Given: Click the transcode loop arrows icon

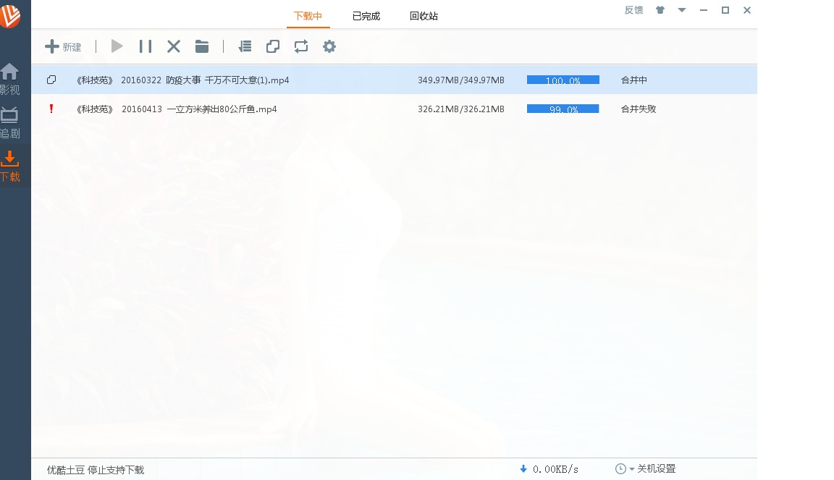Looking at the screenshot, I should (301, 46).
